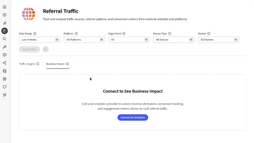
Task: Open the share nodes sidebar icon
Action: [4, 63]
